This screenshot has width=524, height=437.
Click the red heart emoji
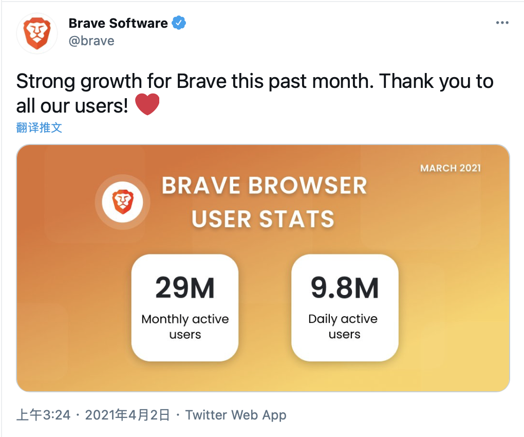147,104
